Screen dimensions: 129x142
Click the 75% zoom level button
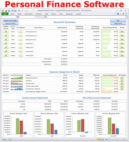pyautogui.click(x=106, y=140)
